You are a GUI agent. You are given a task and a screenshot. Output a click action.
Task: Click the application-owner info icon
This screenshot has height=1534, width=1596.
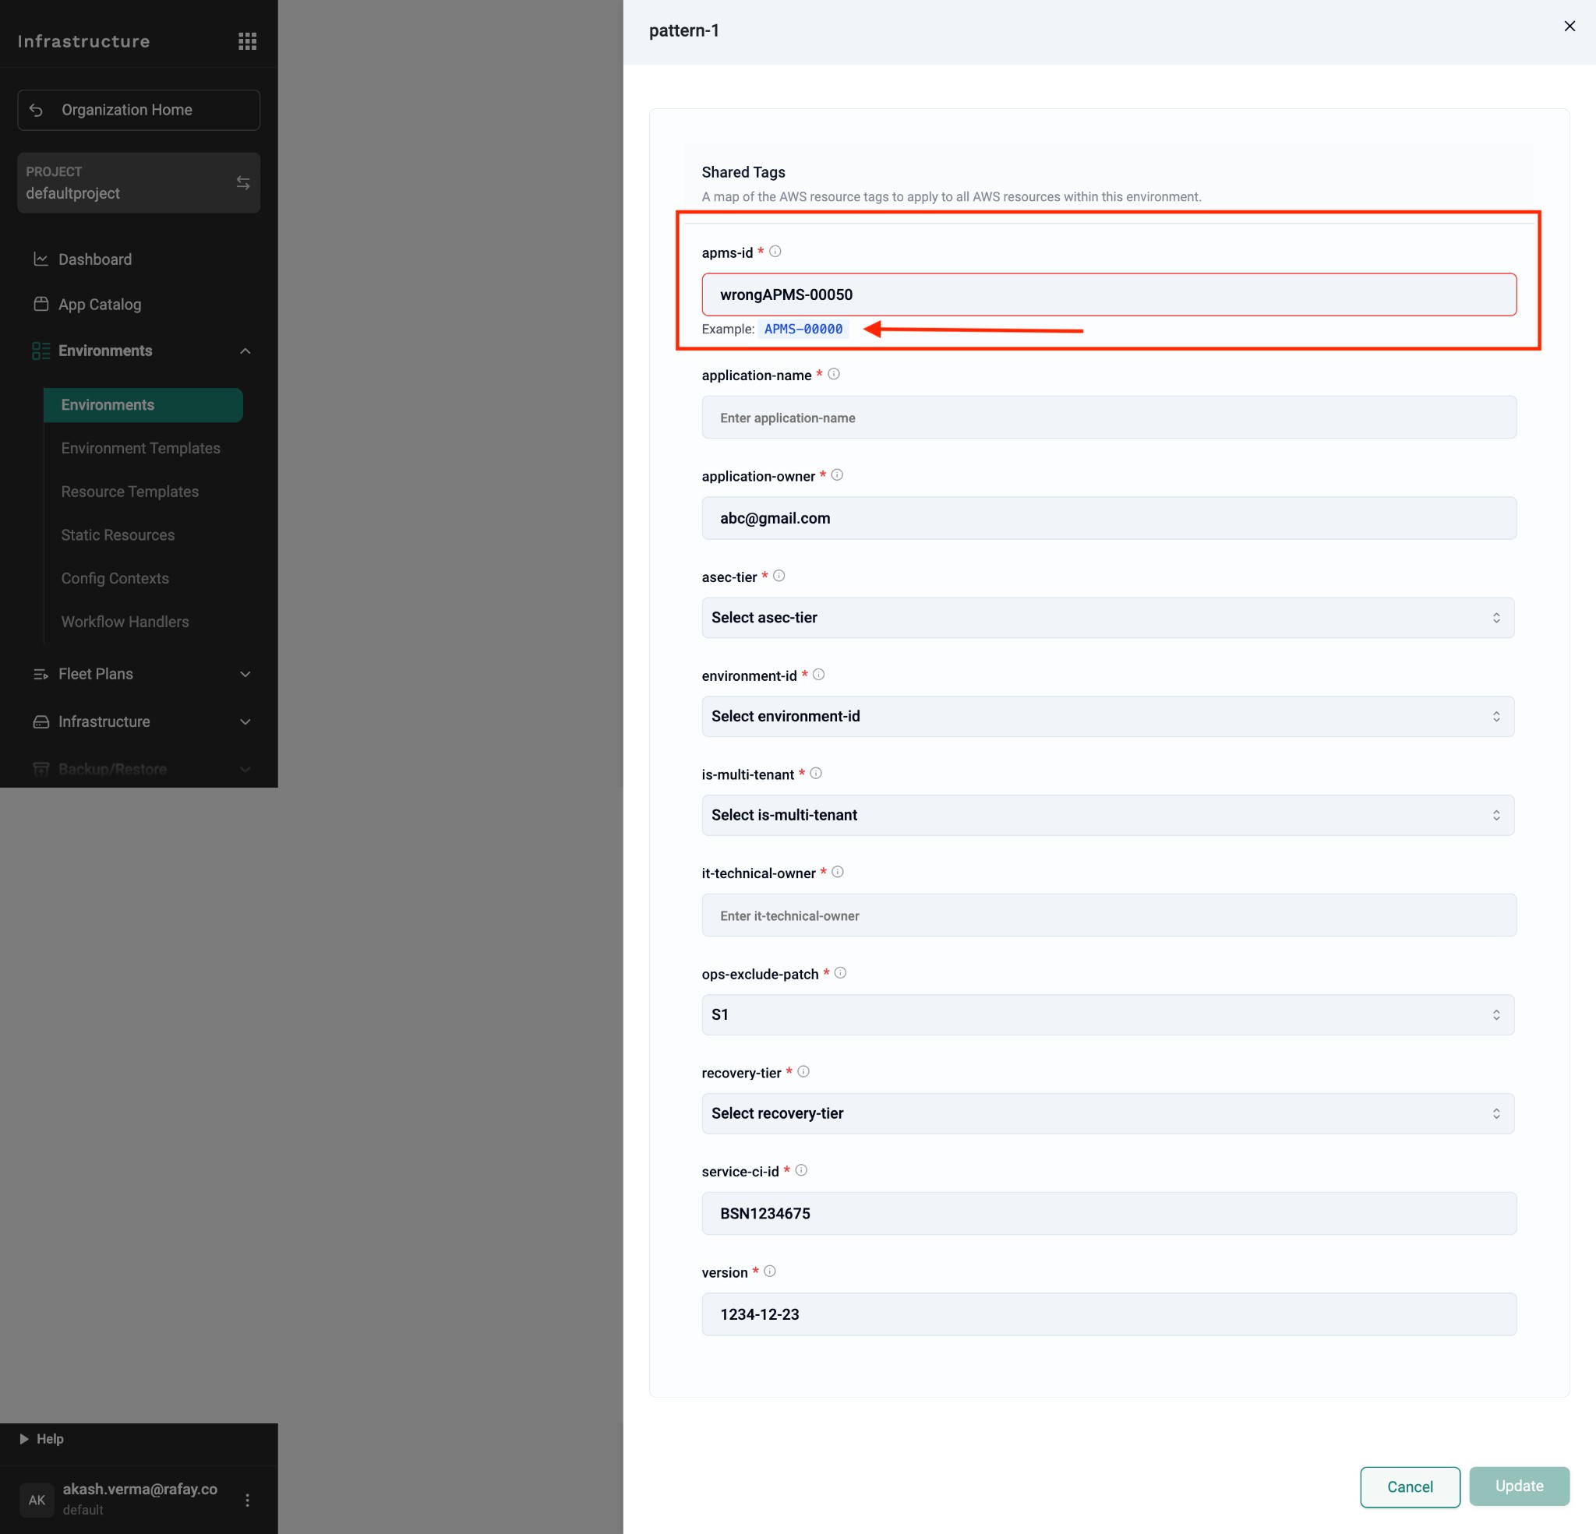(x=837, y=474)
